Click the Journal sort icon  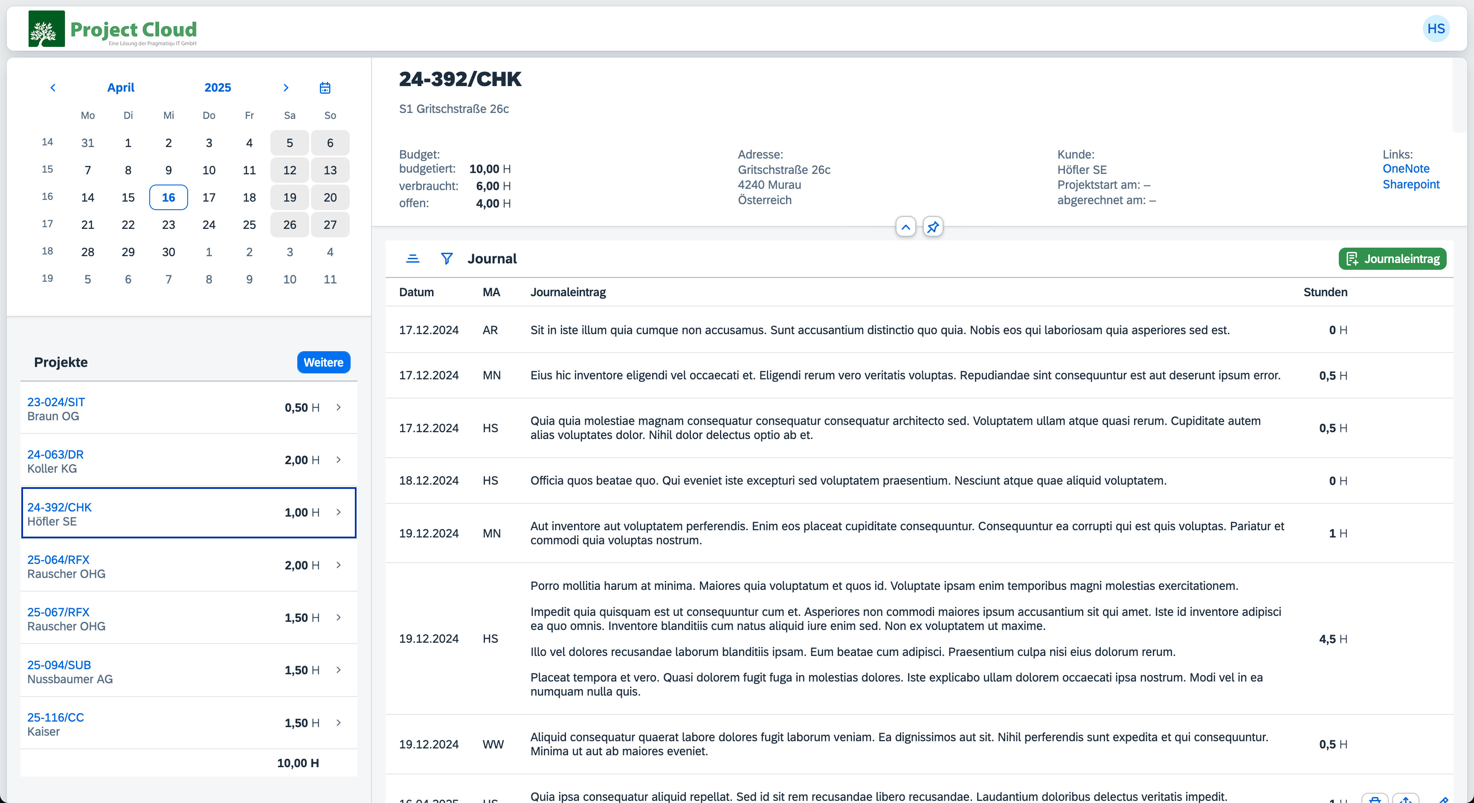412,259
